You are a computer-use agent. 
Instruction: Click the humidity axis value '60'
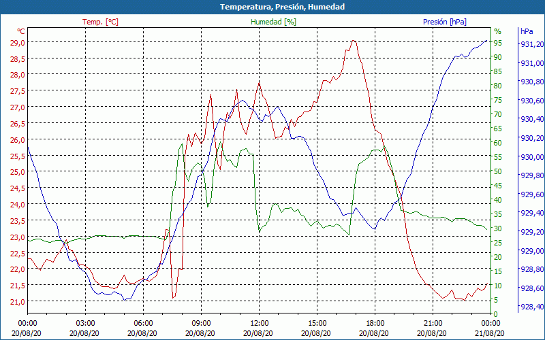point(498,143)
